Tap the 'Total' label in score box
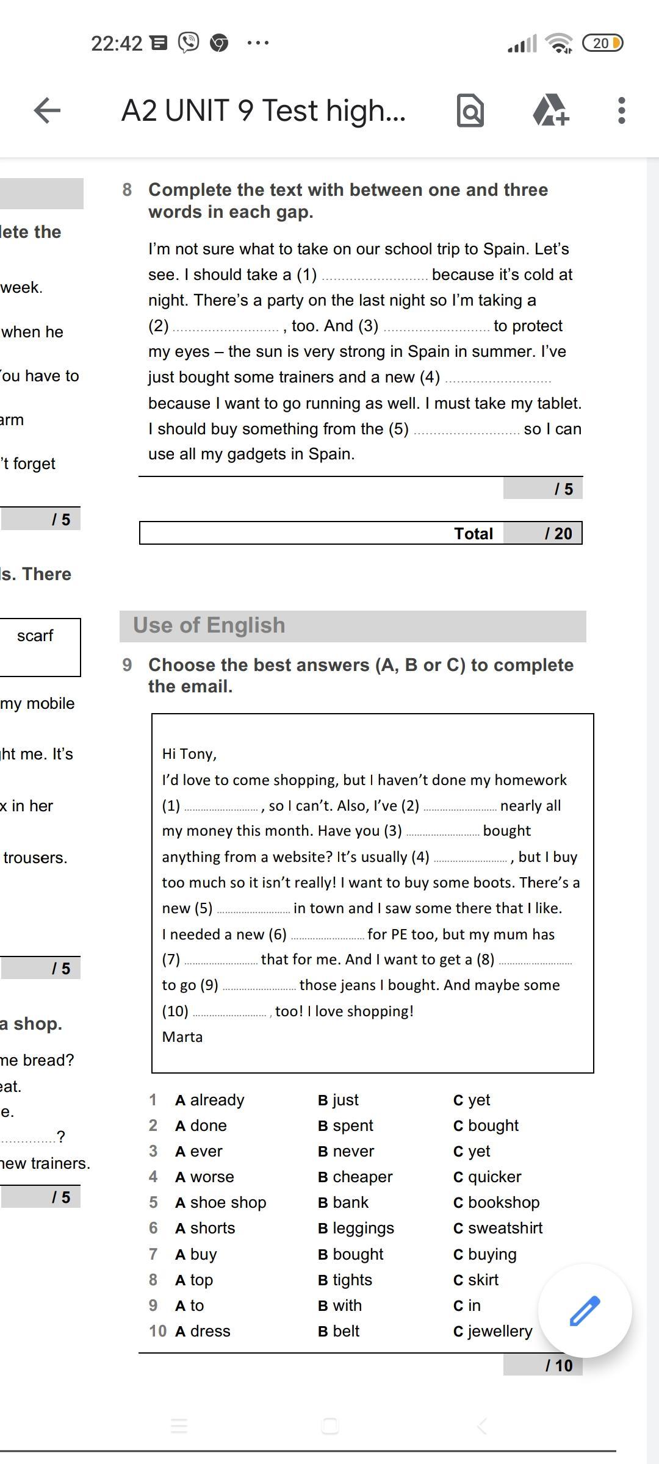Screen dimensions: 659x1464 coord(474,534)
